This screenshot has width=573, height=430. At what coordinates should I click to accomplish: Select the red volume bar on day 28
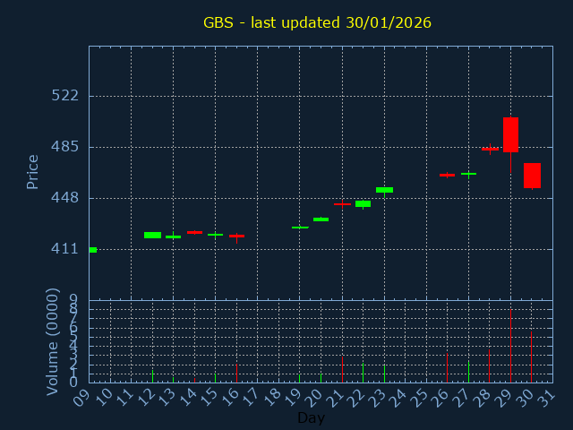pos(489,365)
